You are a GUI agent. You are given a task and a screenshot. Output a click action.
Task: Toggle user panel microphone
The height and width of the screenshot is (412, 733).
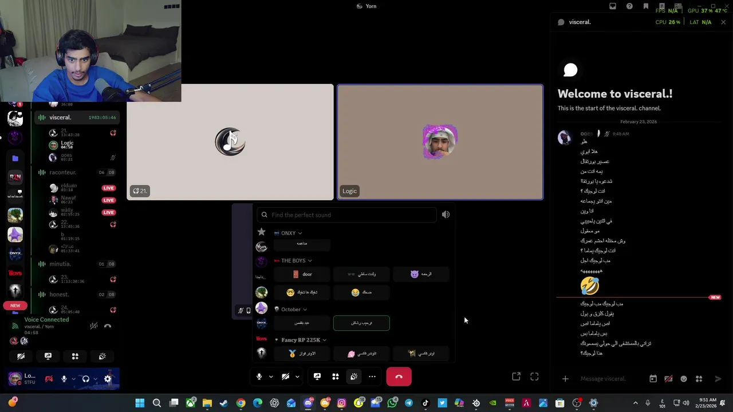click(64, 379)
